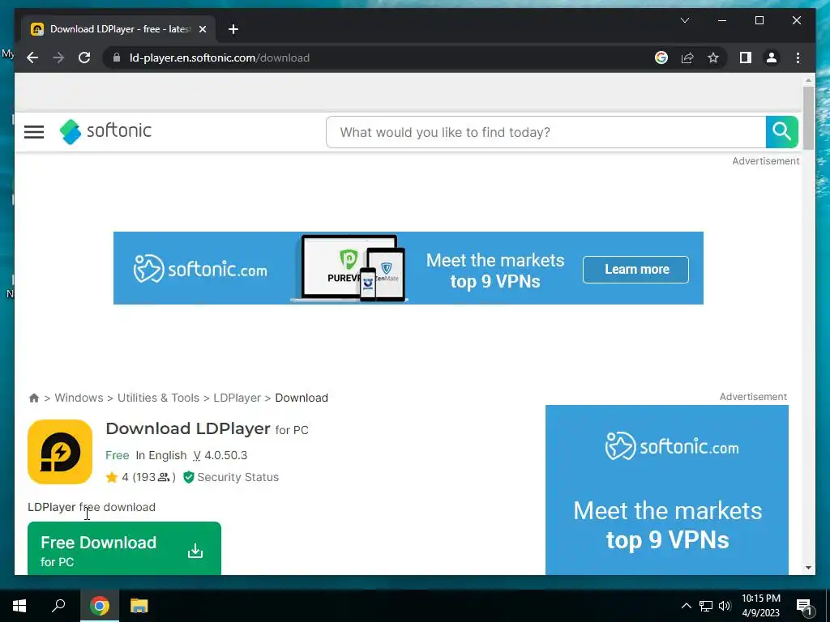Select the Download LDPlayer tab
Image resolution: width=830 pixels, height=622 pixels.
coord(118,29)
